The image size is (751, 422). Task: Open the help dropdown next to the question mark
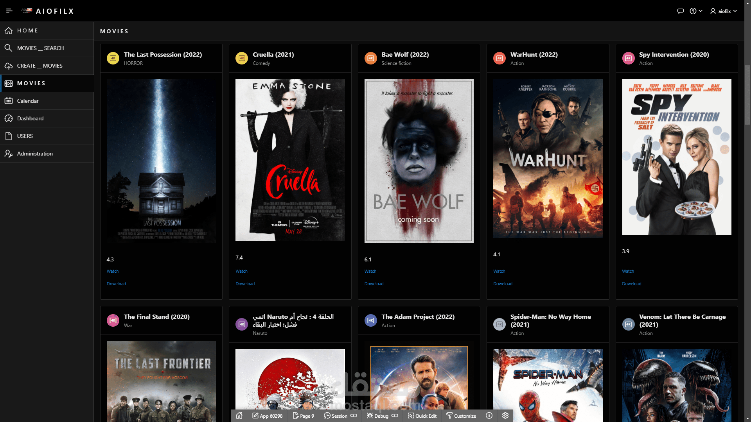coord(700,11)
